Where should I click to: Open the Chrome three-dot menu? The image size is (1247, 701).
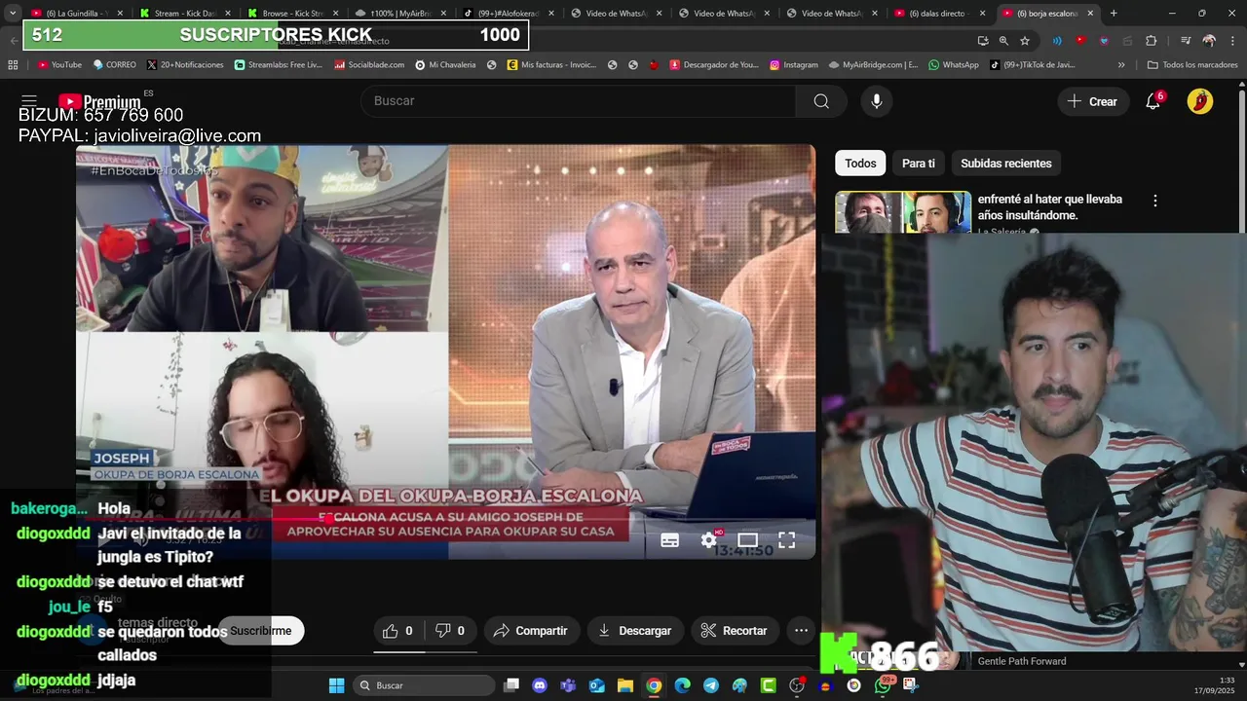point(1232,41)
